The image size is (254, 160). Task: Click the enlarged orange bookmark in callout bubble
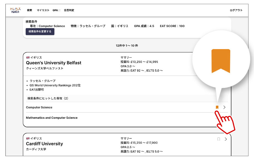[x=221, y=61]
